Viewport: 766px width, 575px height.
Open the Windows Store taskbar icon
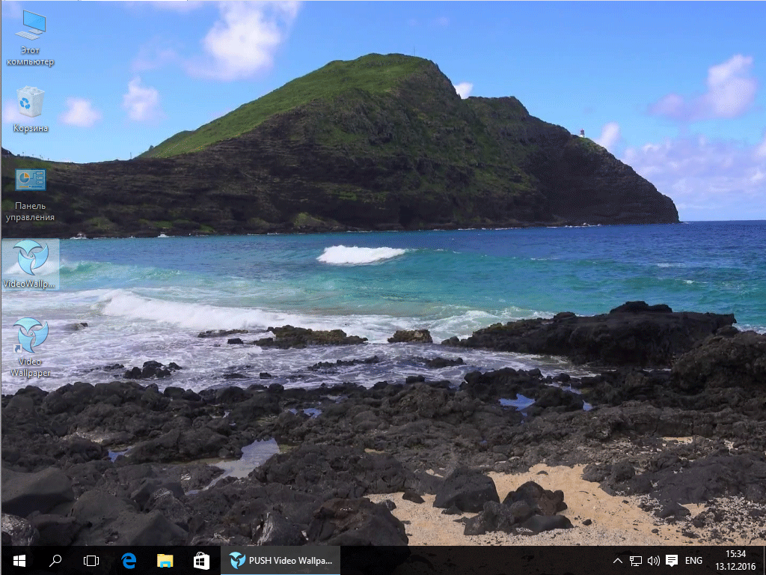pos(201,560)
